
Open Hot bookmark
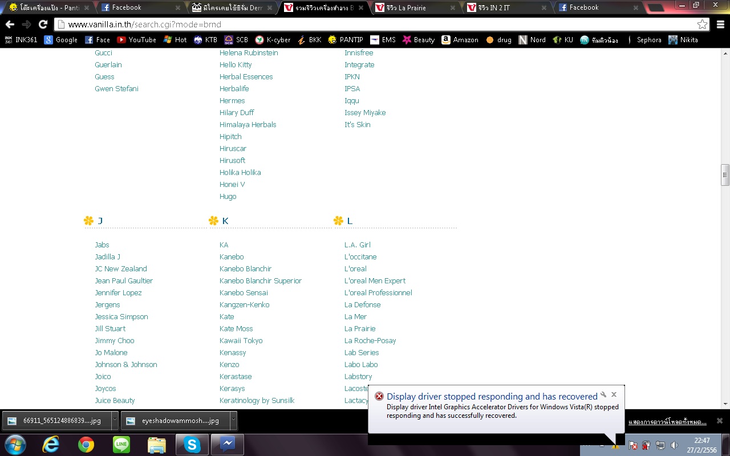coord(175,40)
